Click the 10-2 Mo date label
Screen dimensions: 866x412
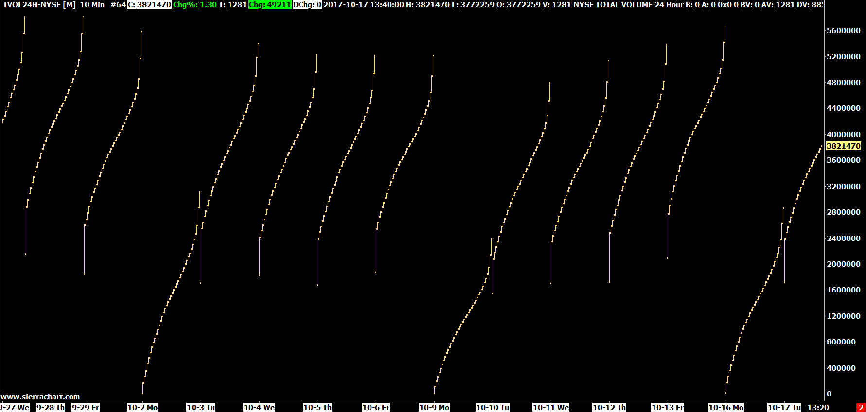click(x=142, y=407)
